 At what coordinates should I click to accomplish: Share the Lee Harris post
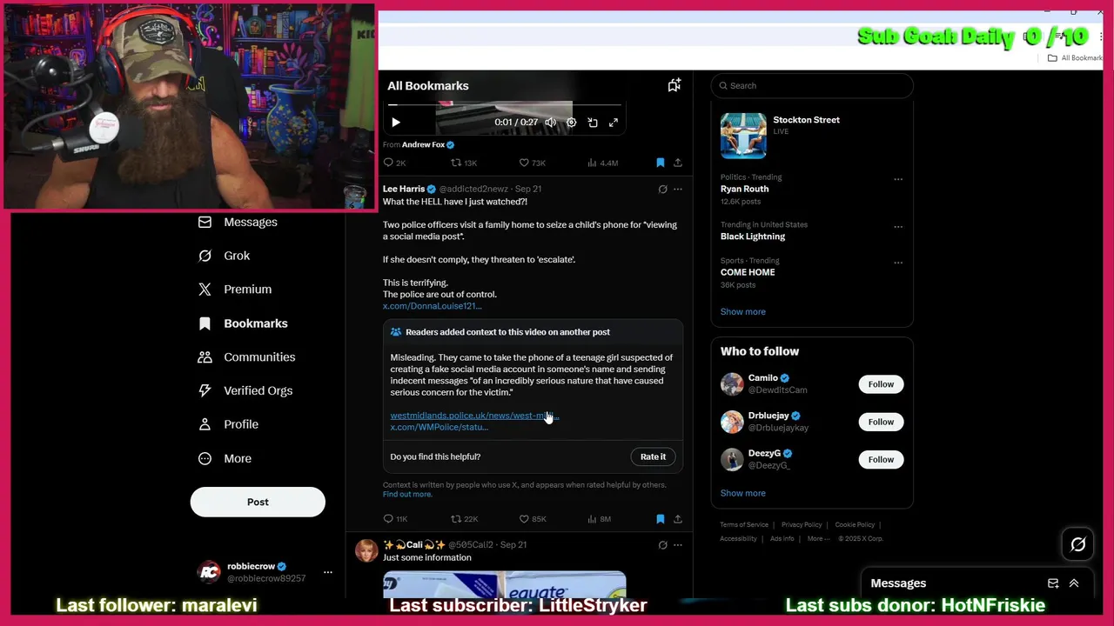(678, 519)
